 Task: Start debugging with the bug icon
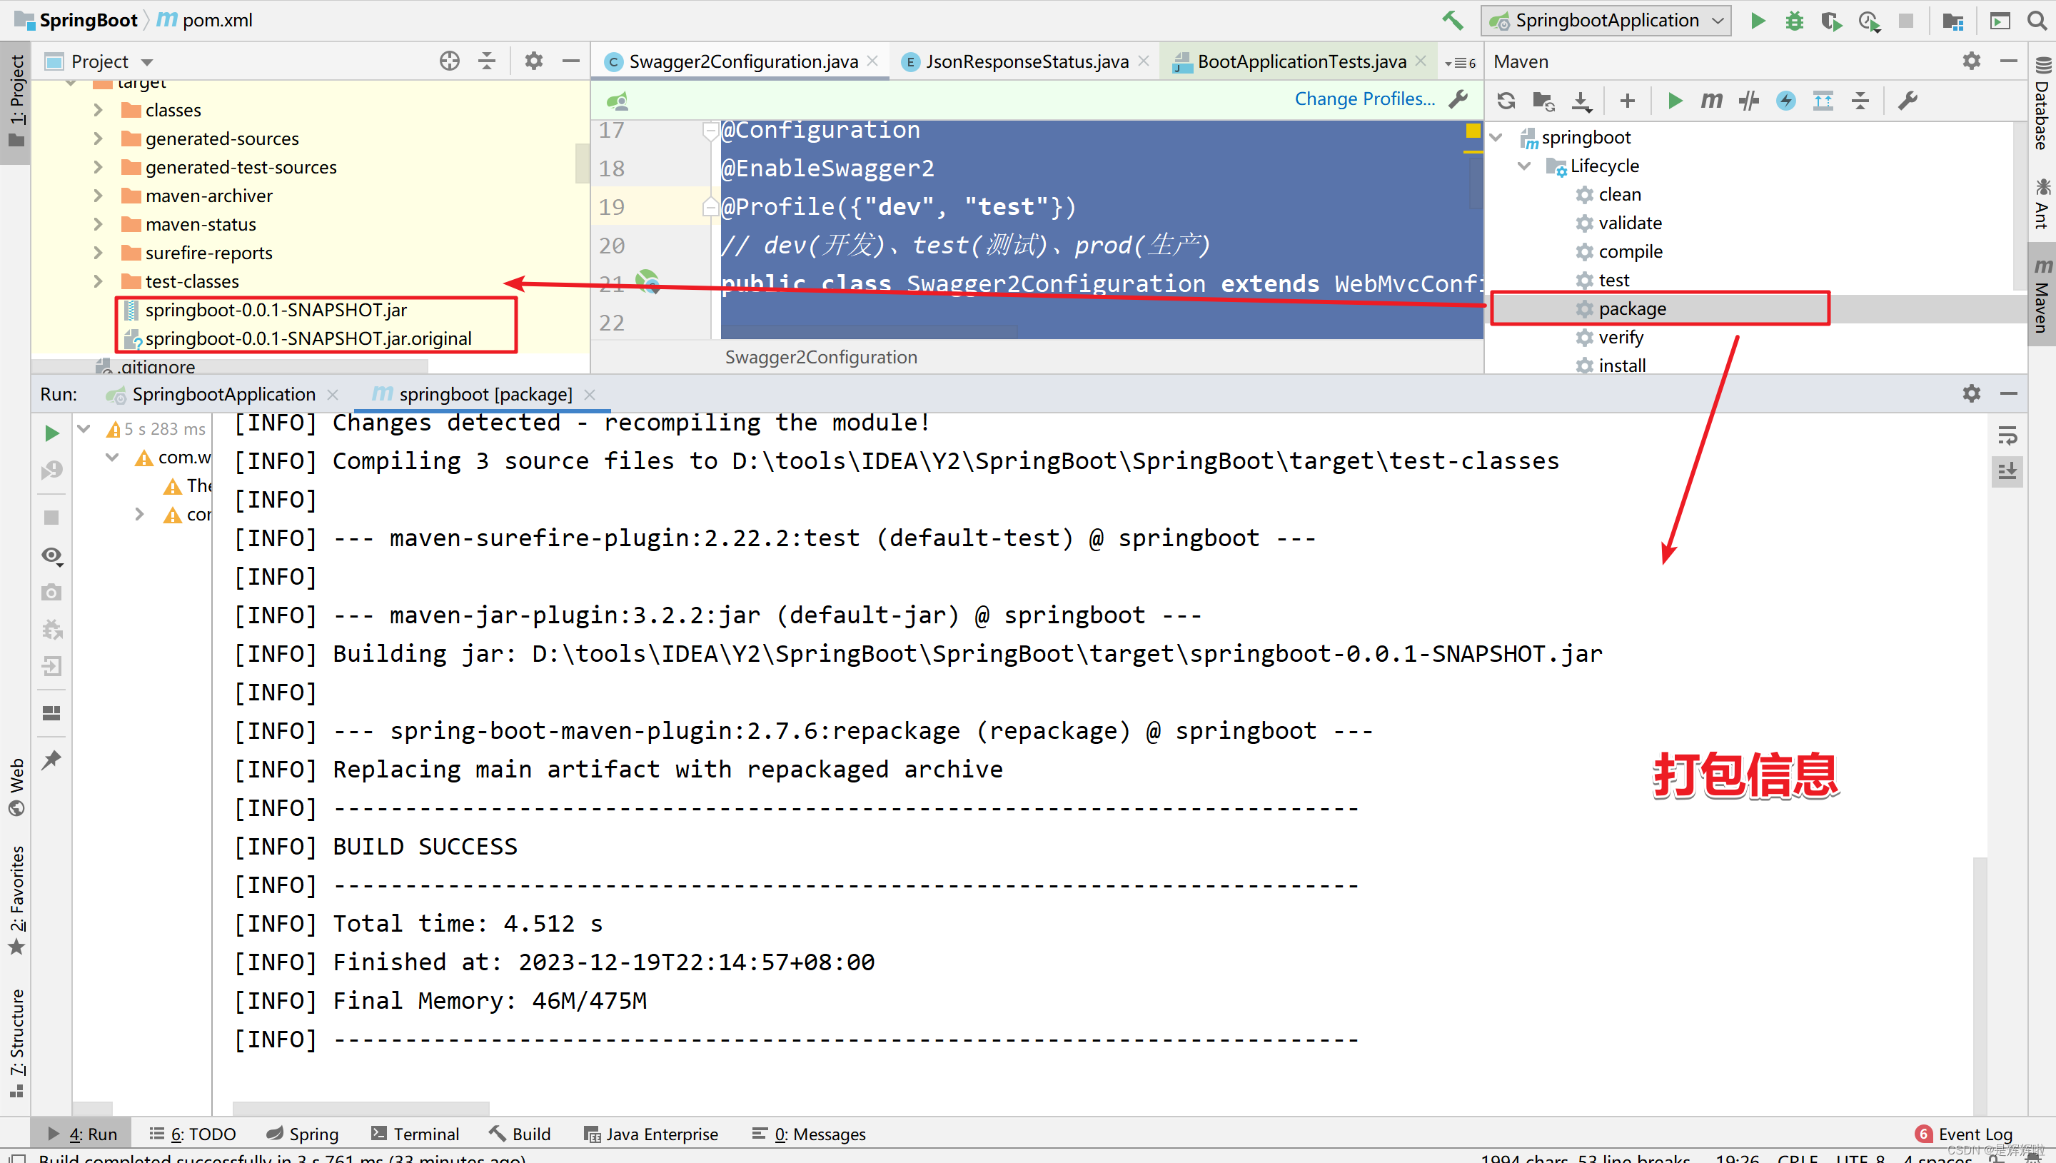[1794, 20]
